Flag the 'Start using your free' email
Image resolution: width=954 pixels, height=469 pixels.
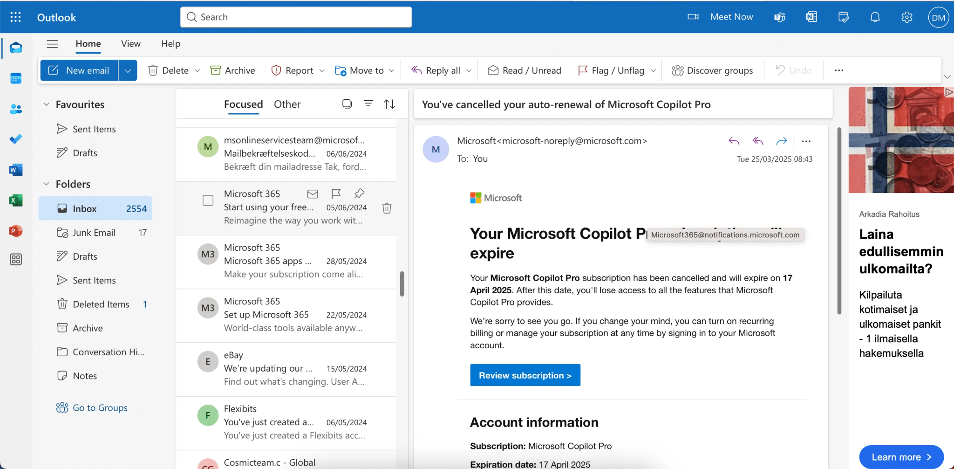335,194
